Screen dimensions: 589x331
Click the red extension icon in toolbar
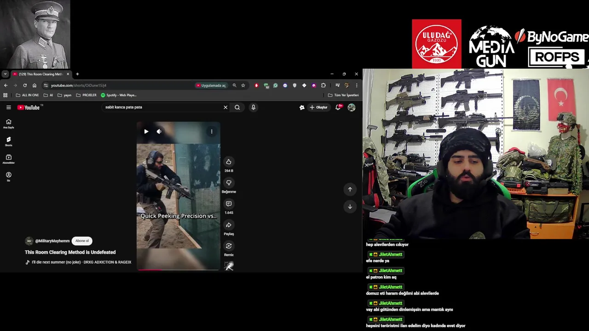(x=256, y=86)
